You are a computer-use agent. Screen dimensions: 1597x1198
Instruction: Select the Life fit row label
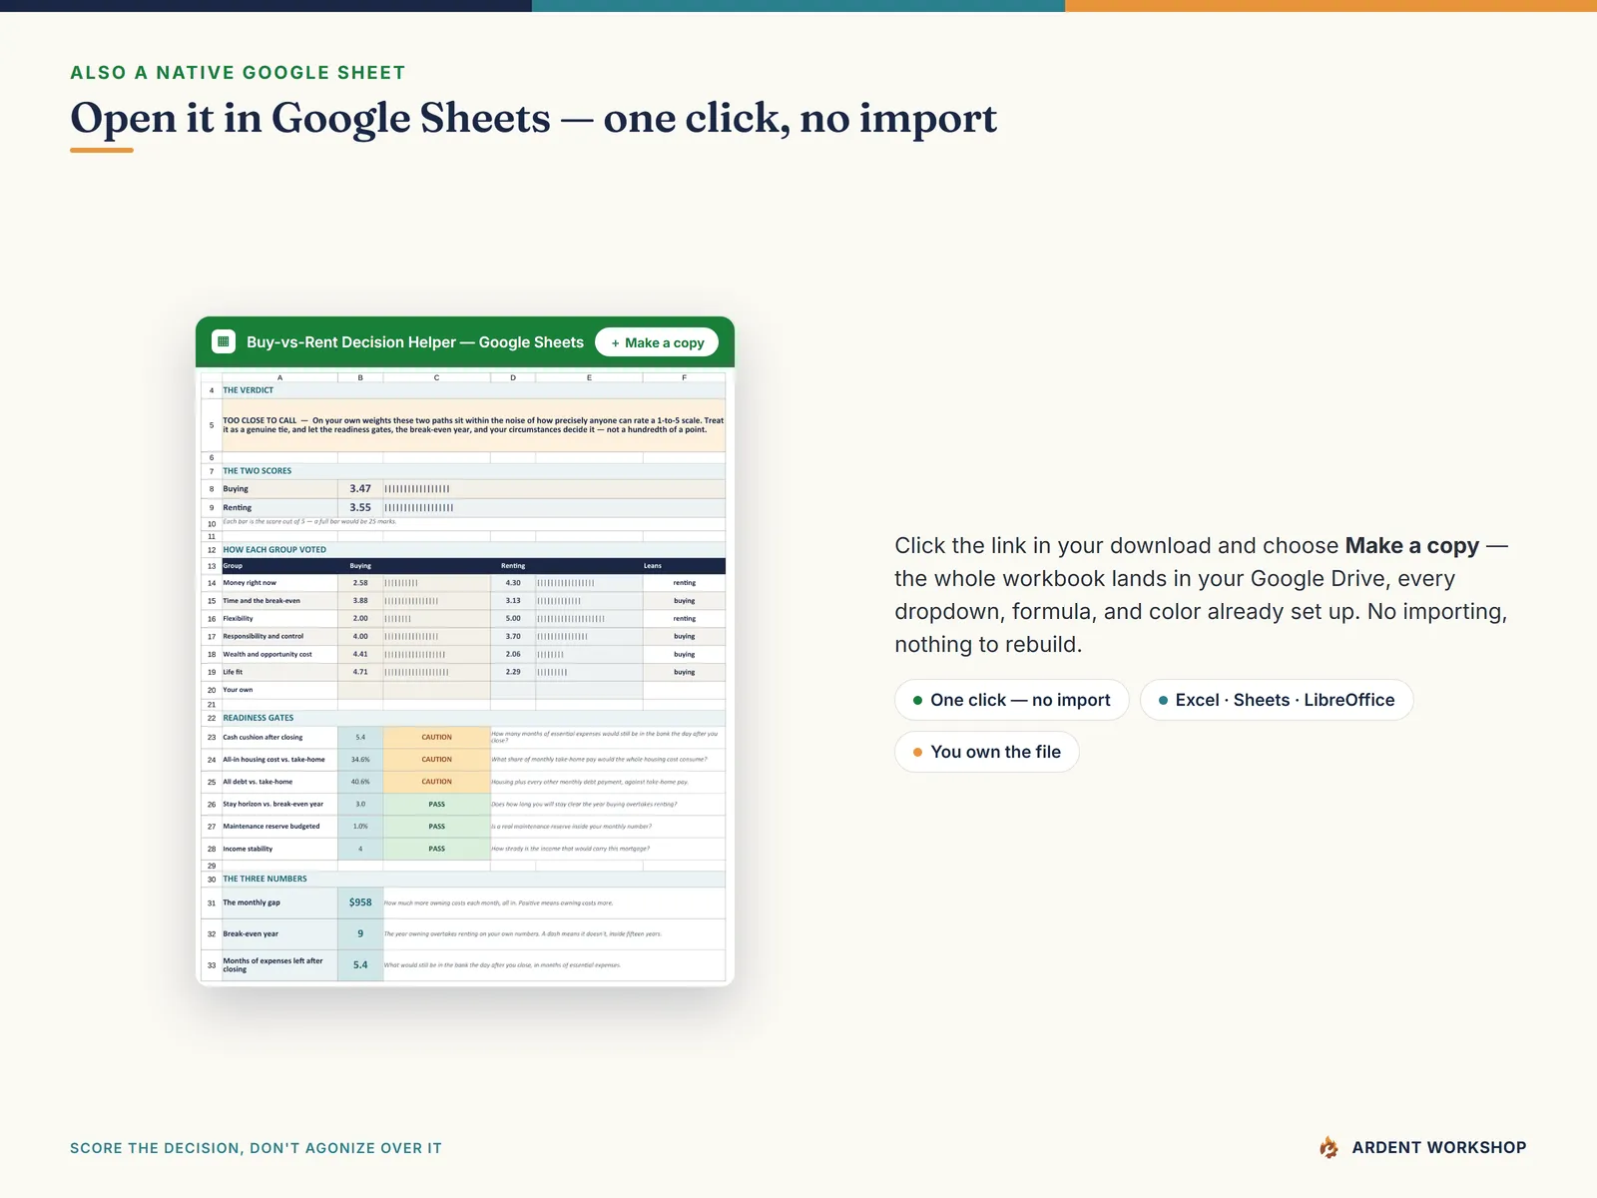pyautogui.click(x=233, y=673)
